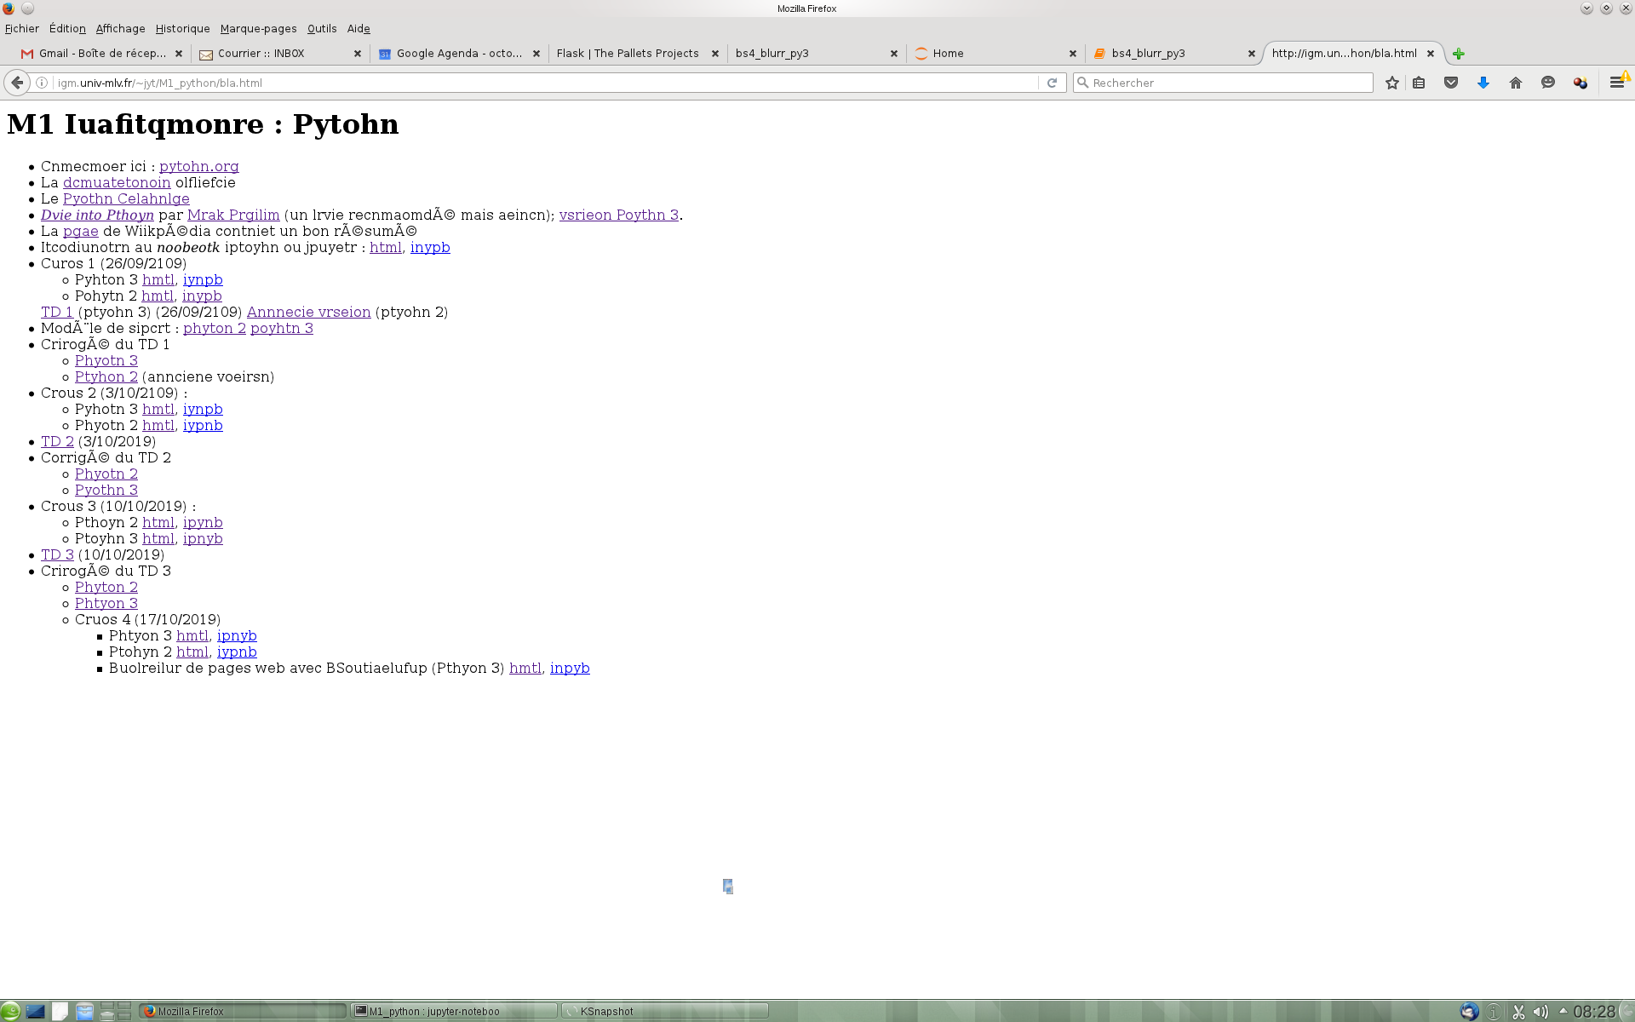Expand hidden system tray icons
Viewport: 1635px width, 1022px height.
1563,1011
